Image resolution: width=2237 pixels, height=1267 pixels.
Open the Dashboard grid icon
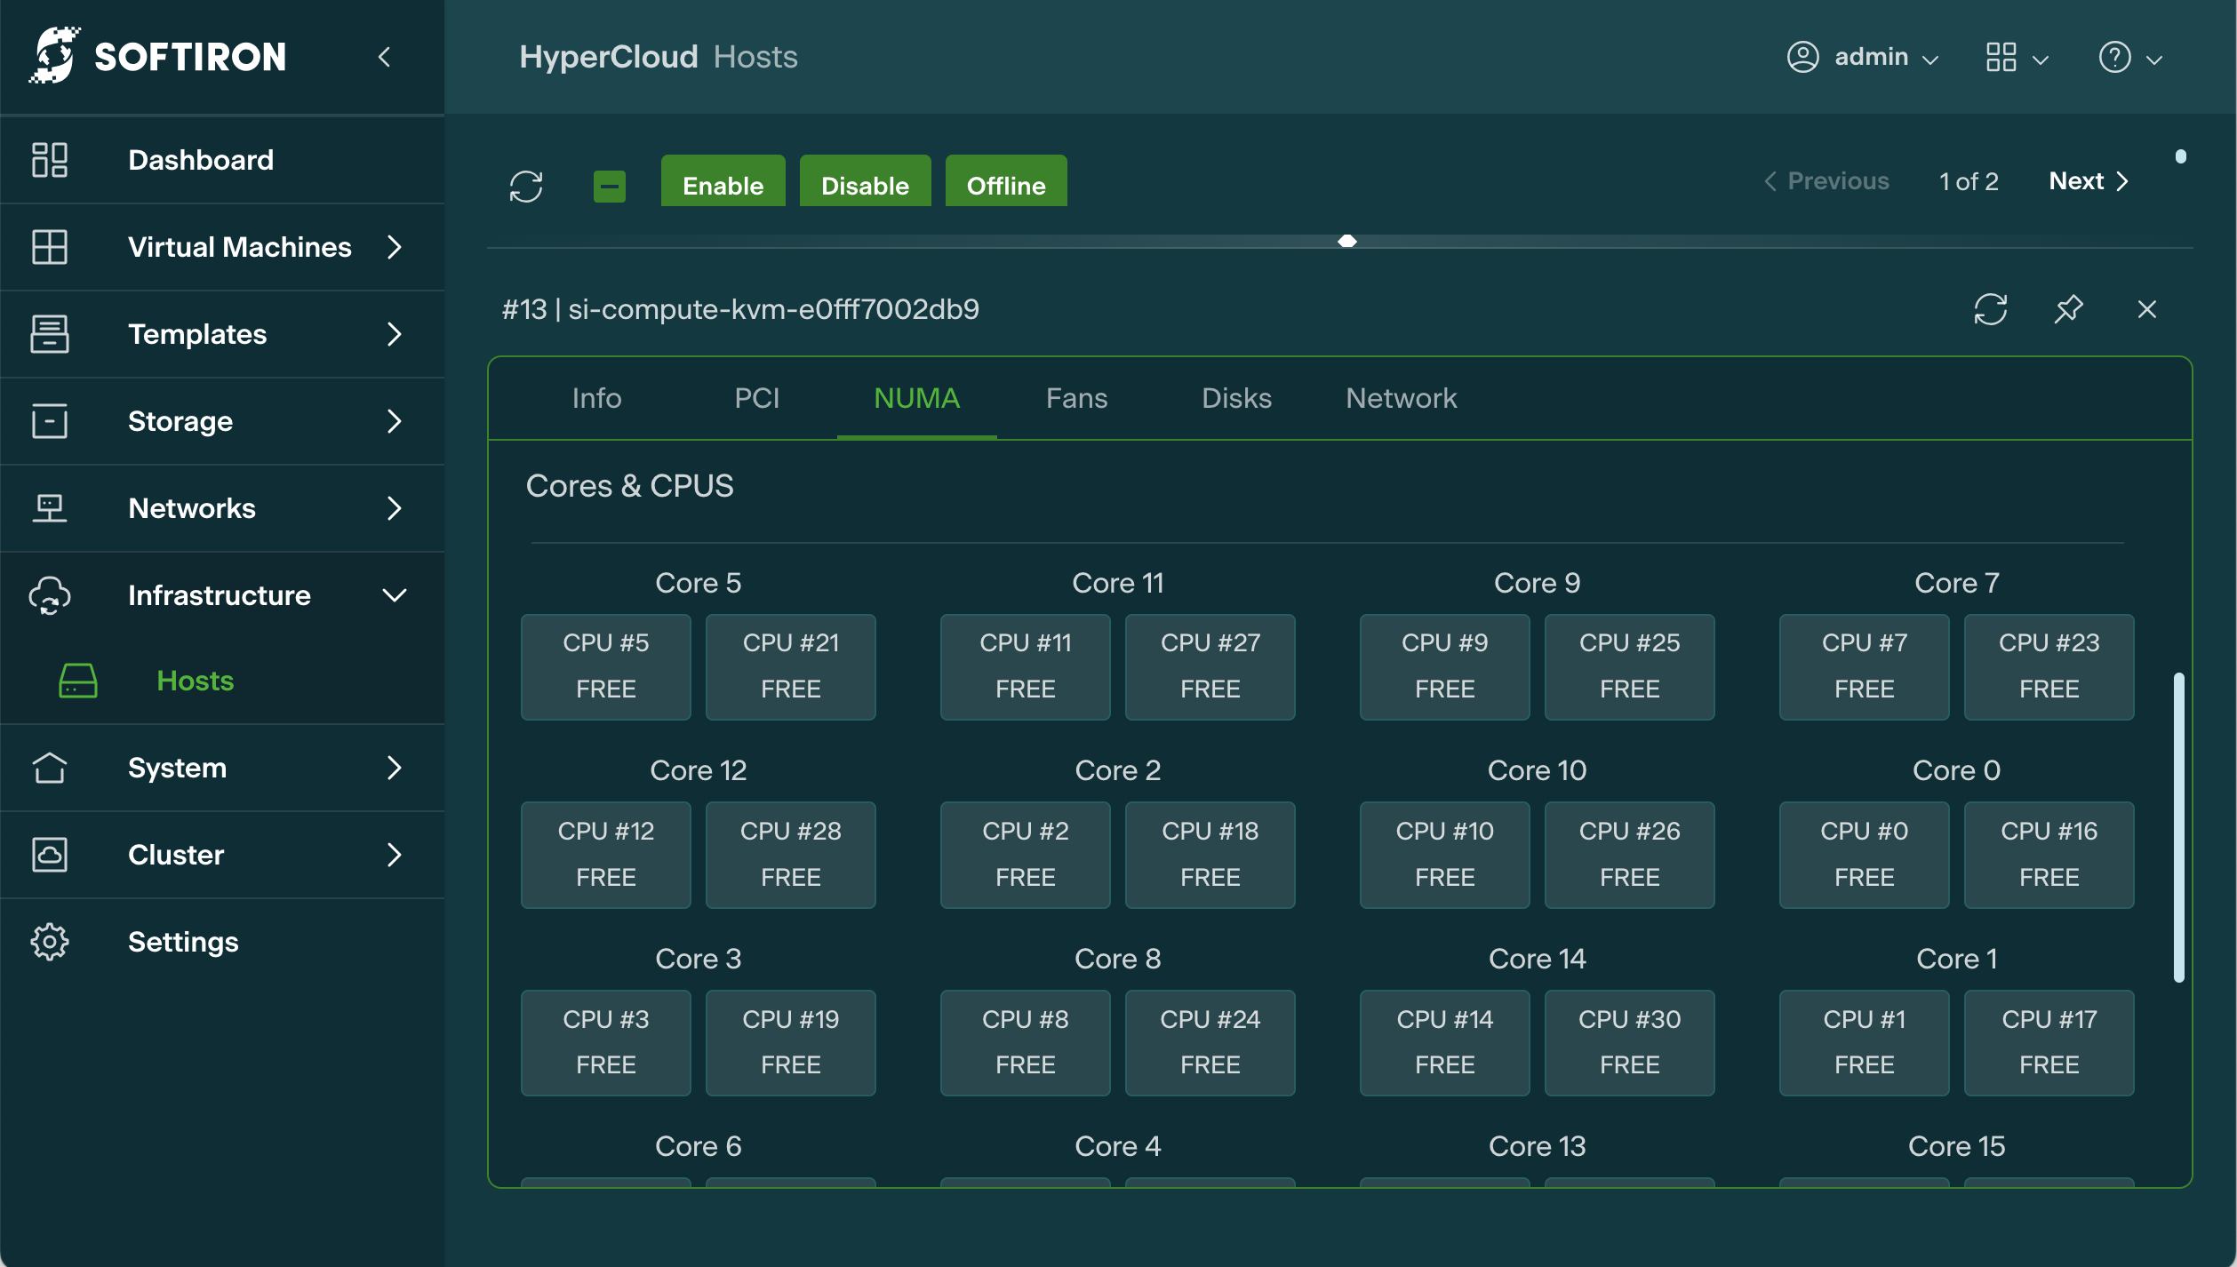click(x=50, y=160)
